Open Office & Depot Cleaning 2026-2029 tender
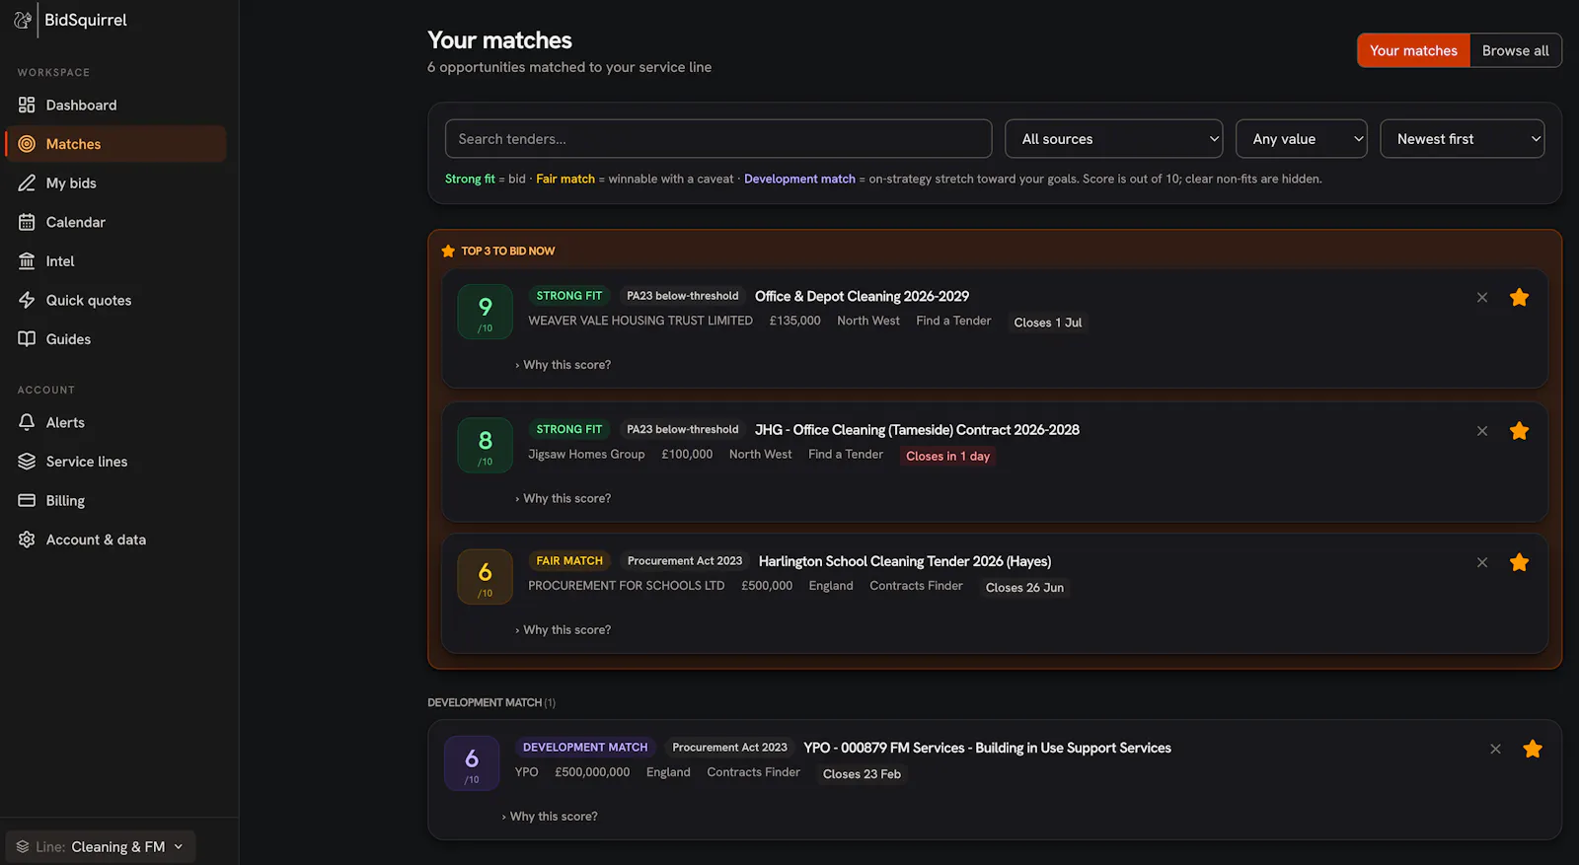Screen dimensions: 1579x865 coord(862,296)
